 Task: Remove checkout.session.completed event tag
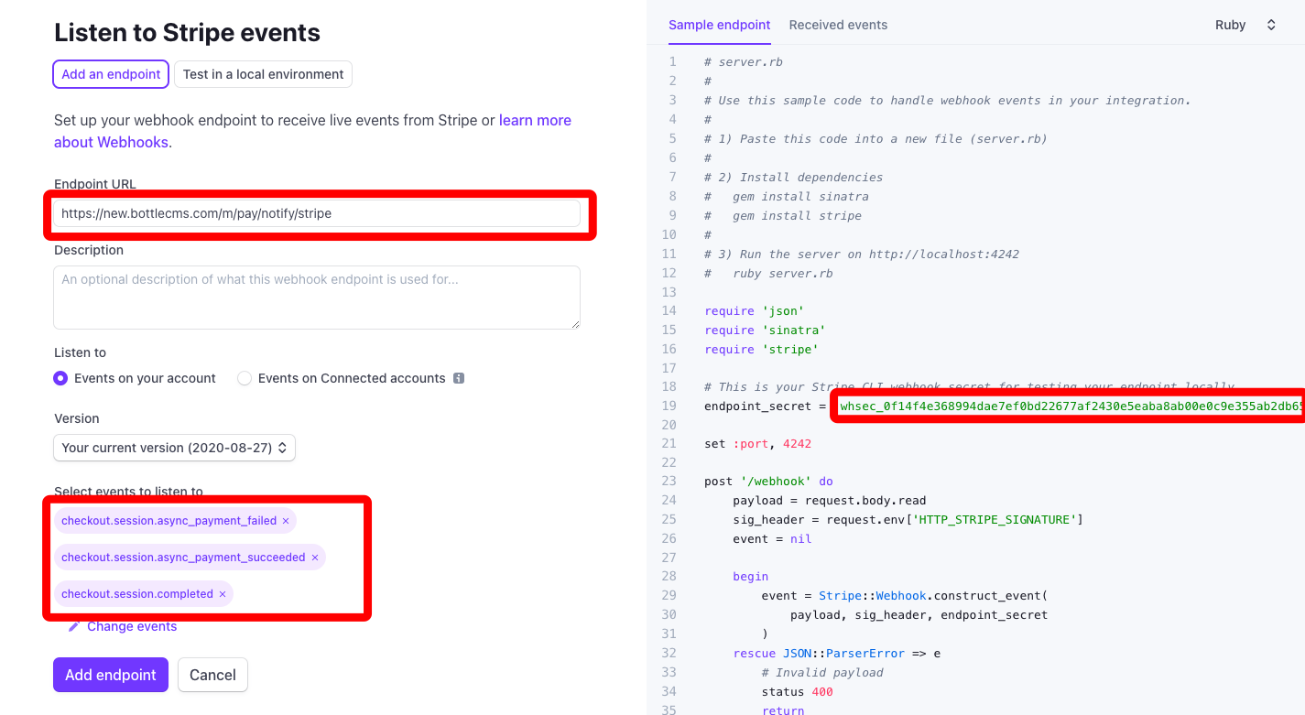pyautogui.click(x=223, y=594)
